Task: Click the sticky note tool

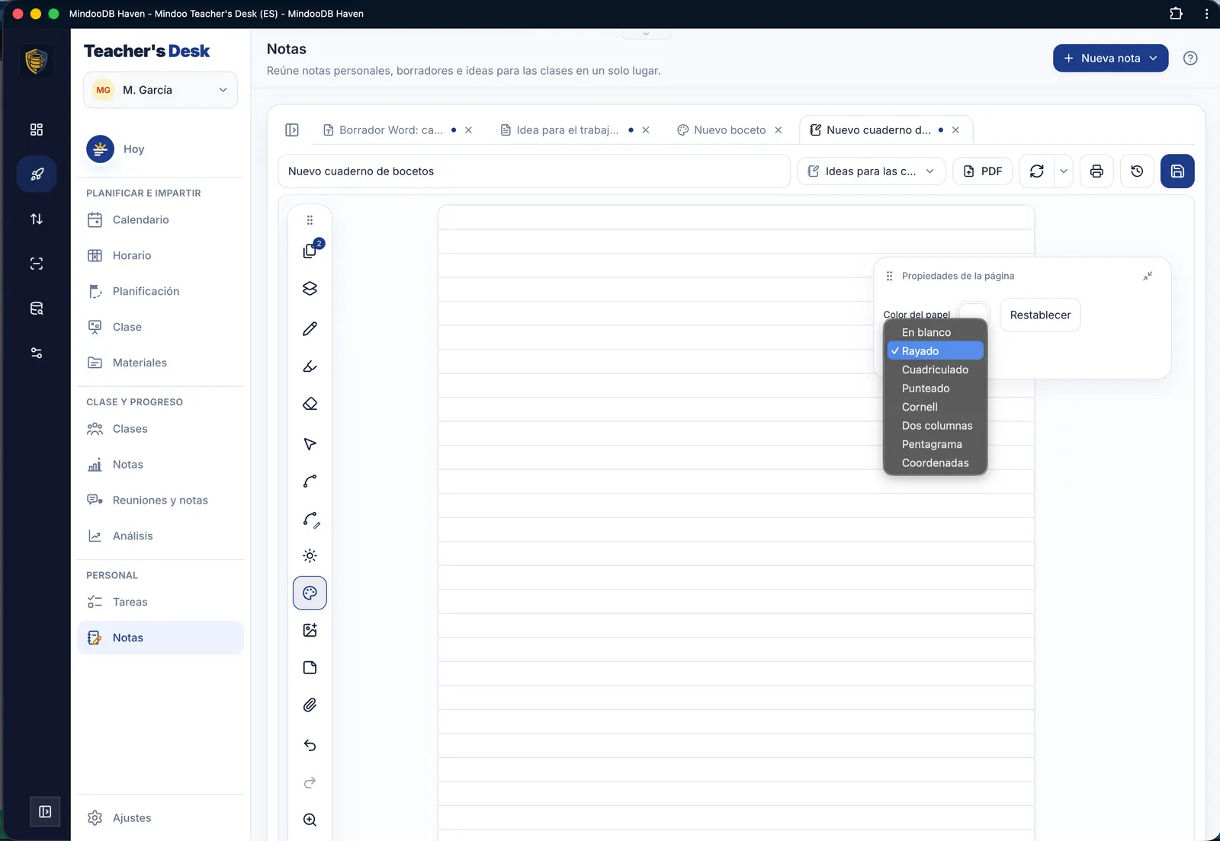Action: (x=310, y=668)
